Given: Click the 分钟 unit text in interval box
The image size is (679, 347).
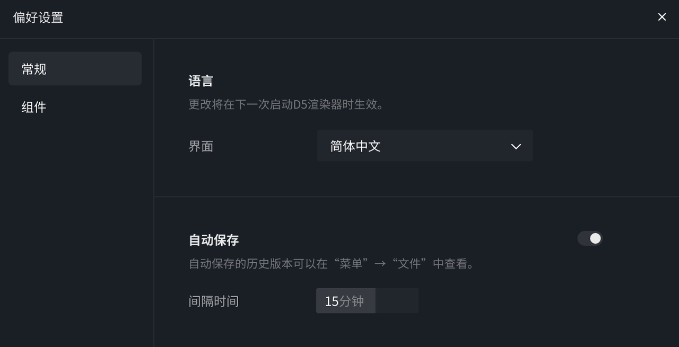Looking at the screenshot, I should pos(352,301).
